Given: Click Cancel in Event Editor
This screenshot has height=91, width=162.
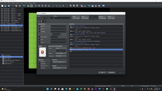Looking at the screenshot, I should [x=111, y=73].
